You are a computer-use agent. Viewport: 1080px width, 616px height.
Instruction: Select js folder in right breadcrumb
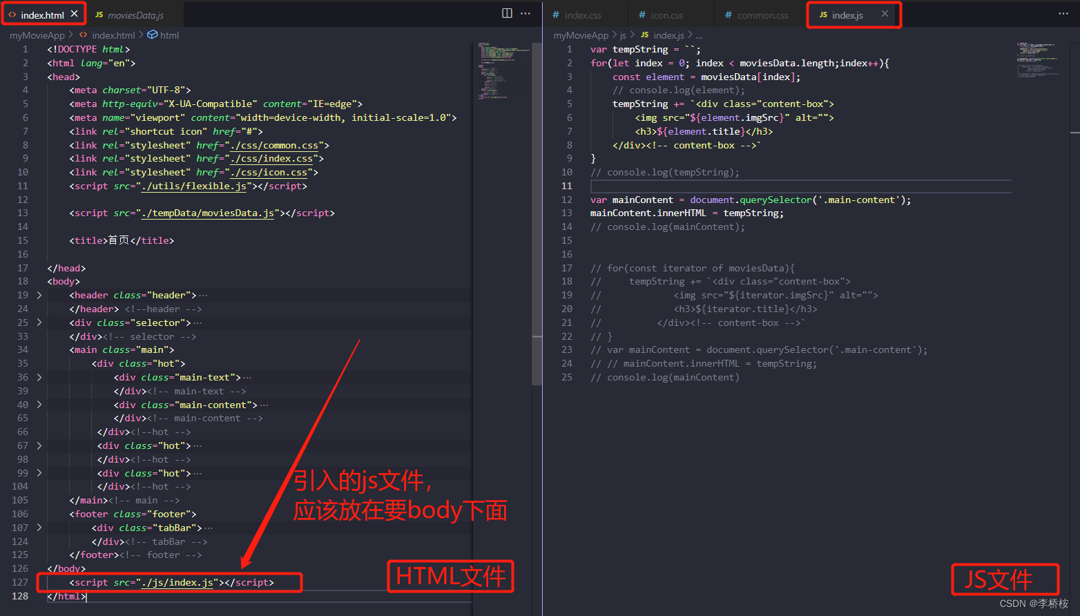(623, 35)
